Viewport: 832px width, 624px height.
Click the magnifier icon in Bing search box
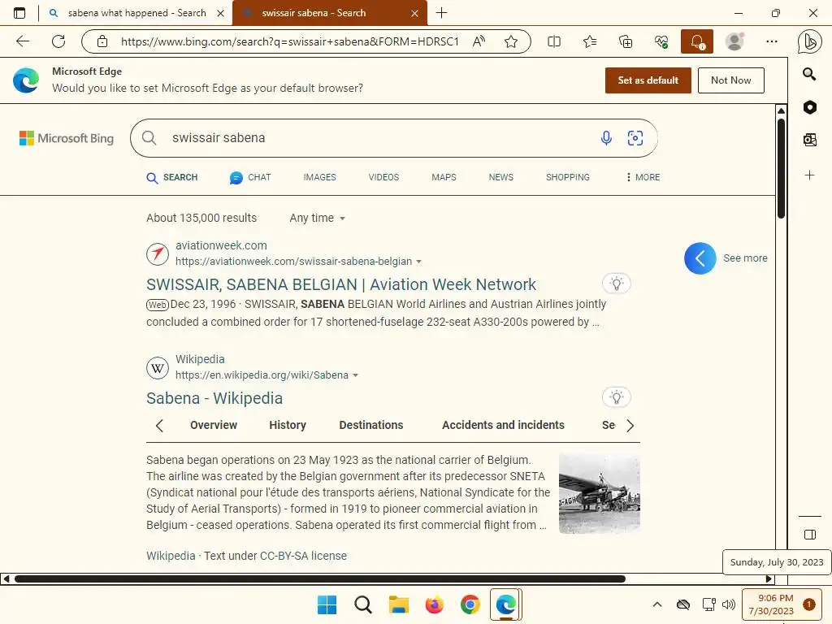point(149,138)
